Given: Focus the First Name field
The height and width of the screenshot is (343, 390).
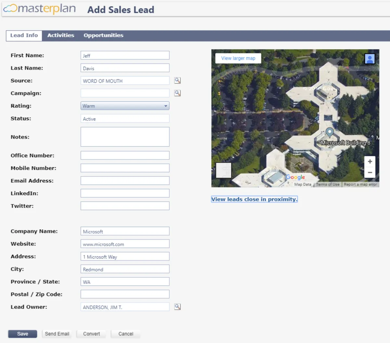Looking at the screenshot, I should click(x=125, y=55).
